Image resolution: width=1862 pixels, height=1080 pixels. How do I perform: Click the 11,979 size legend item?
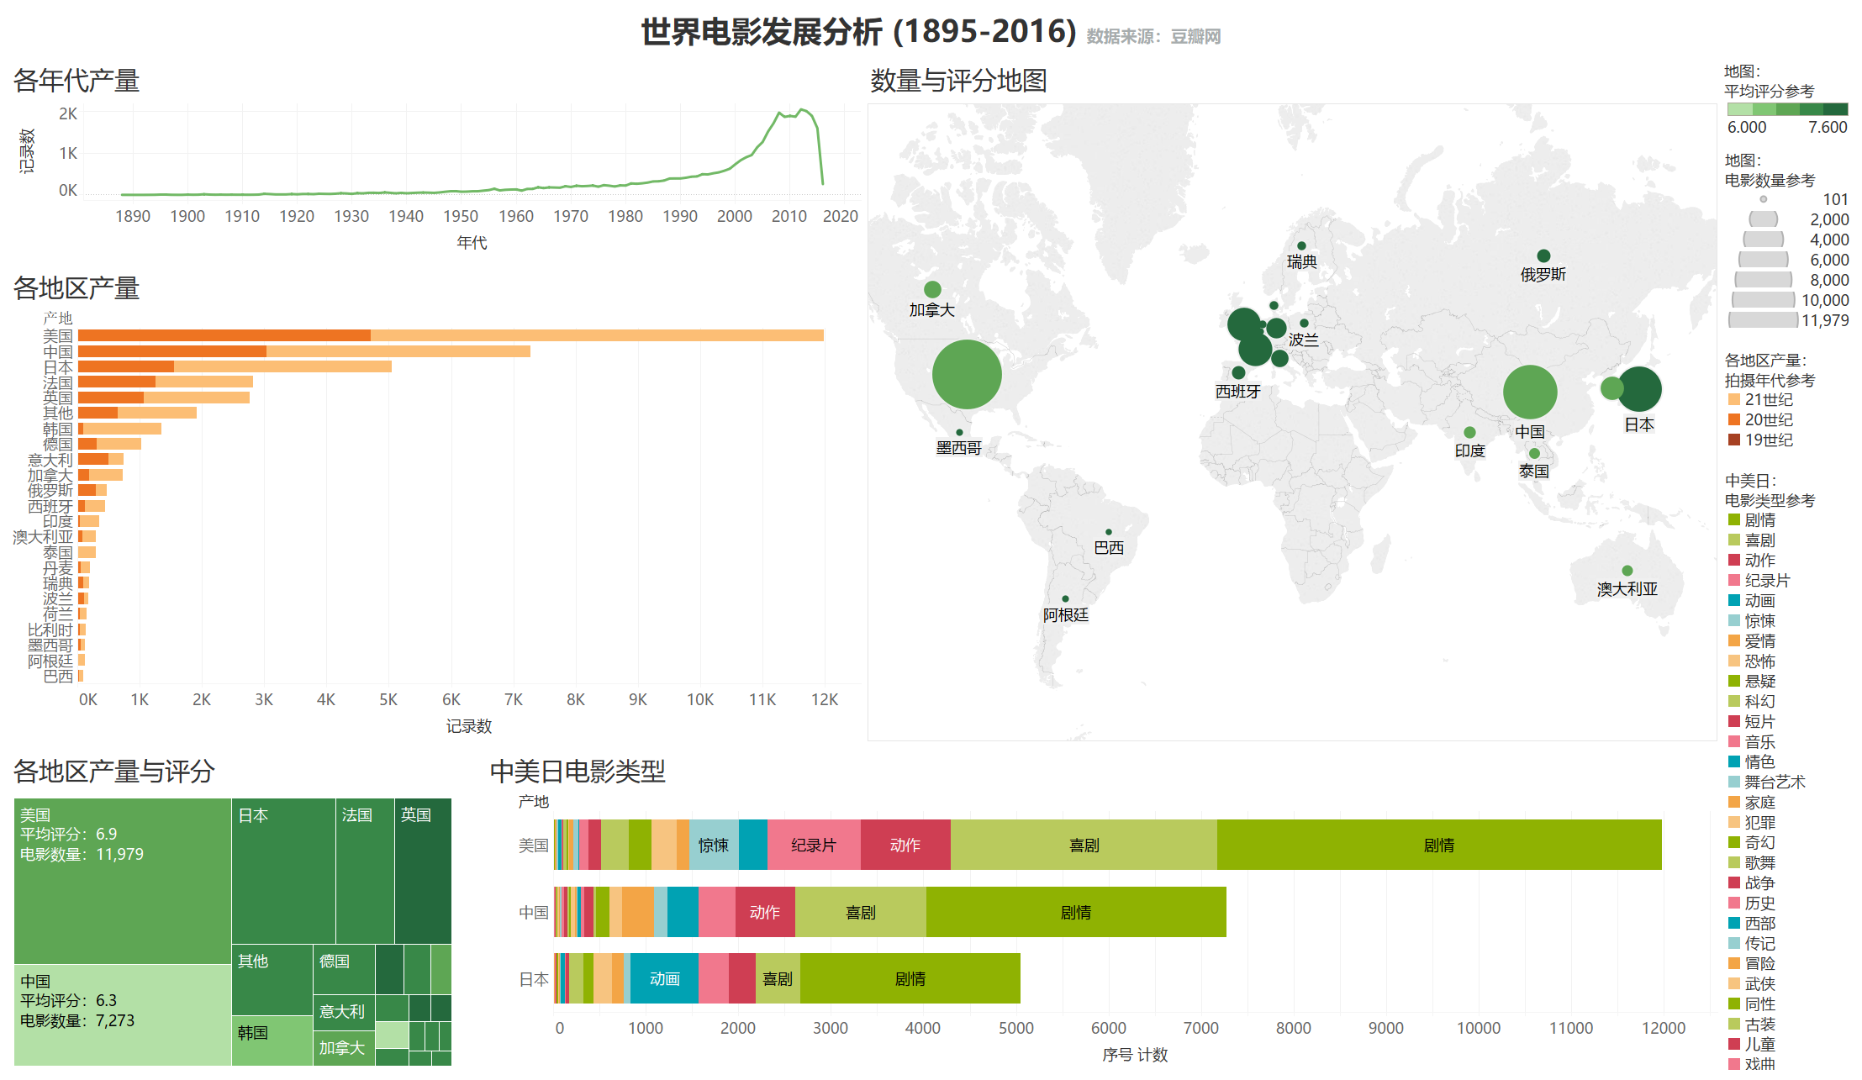[x=1788, y=320]
